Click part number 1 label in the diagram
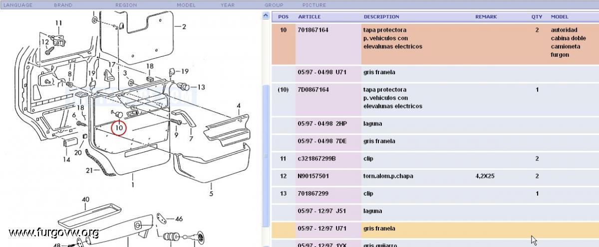The height and width of the screenshot is (247, 599). click(x=133, y=185)
